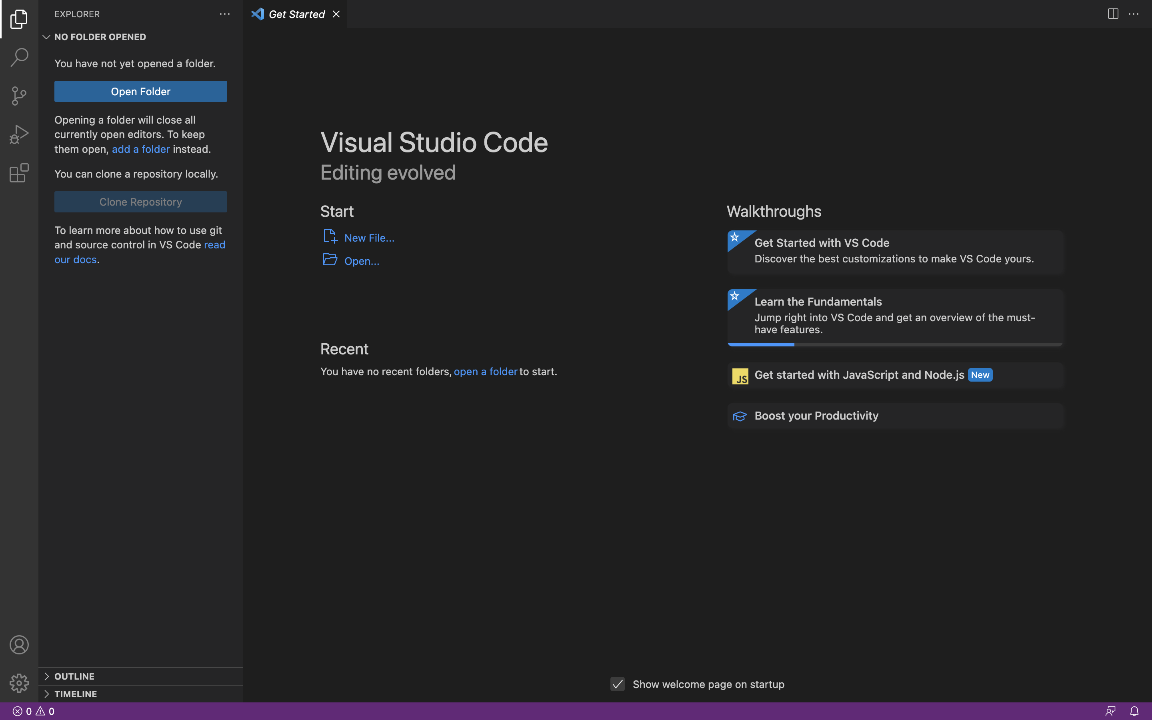1152x720 pixels.
Task: Click the feedback icon in status bar
Action: [x=1110, y=711]
